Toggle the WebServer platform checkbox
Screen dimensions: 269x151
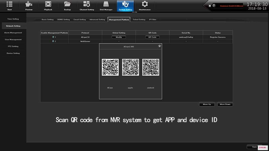[53, 41]
